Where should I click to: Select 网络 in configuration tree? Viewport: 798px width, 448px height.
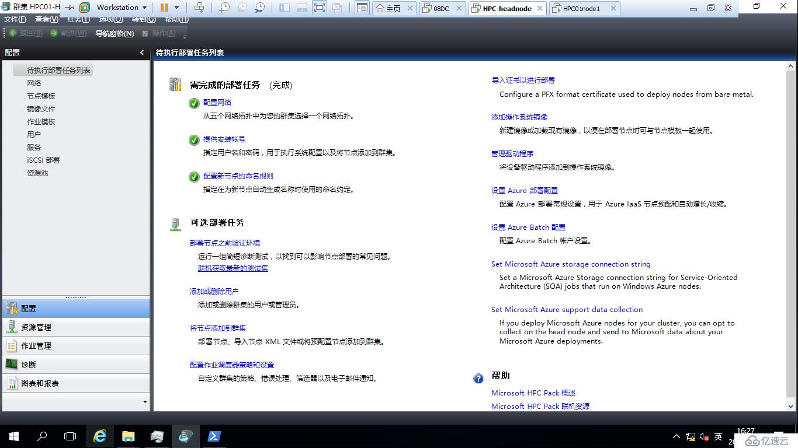pyautogui.click(x=34, y=83)
